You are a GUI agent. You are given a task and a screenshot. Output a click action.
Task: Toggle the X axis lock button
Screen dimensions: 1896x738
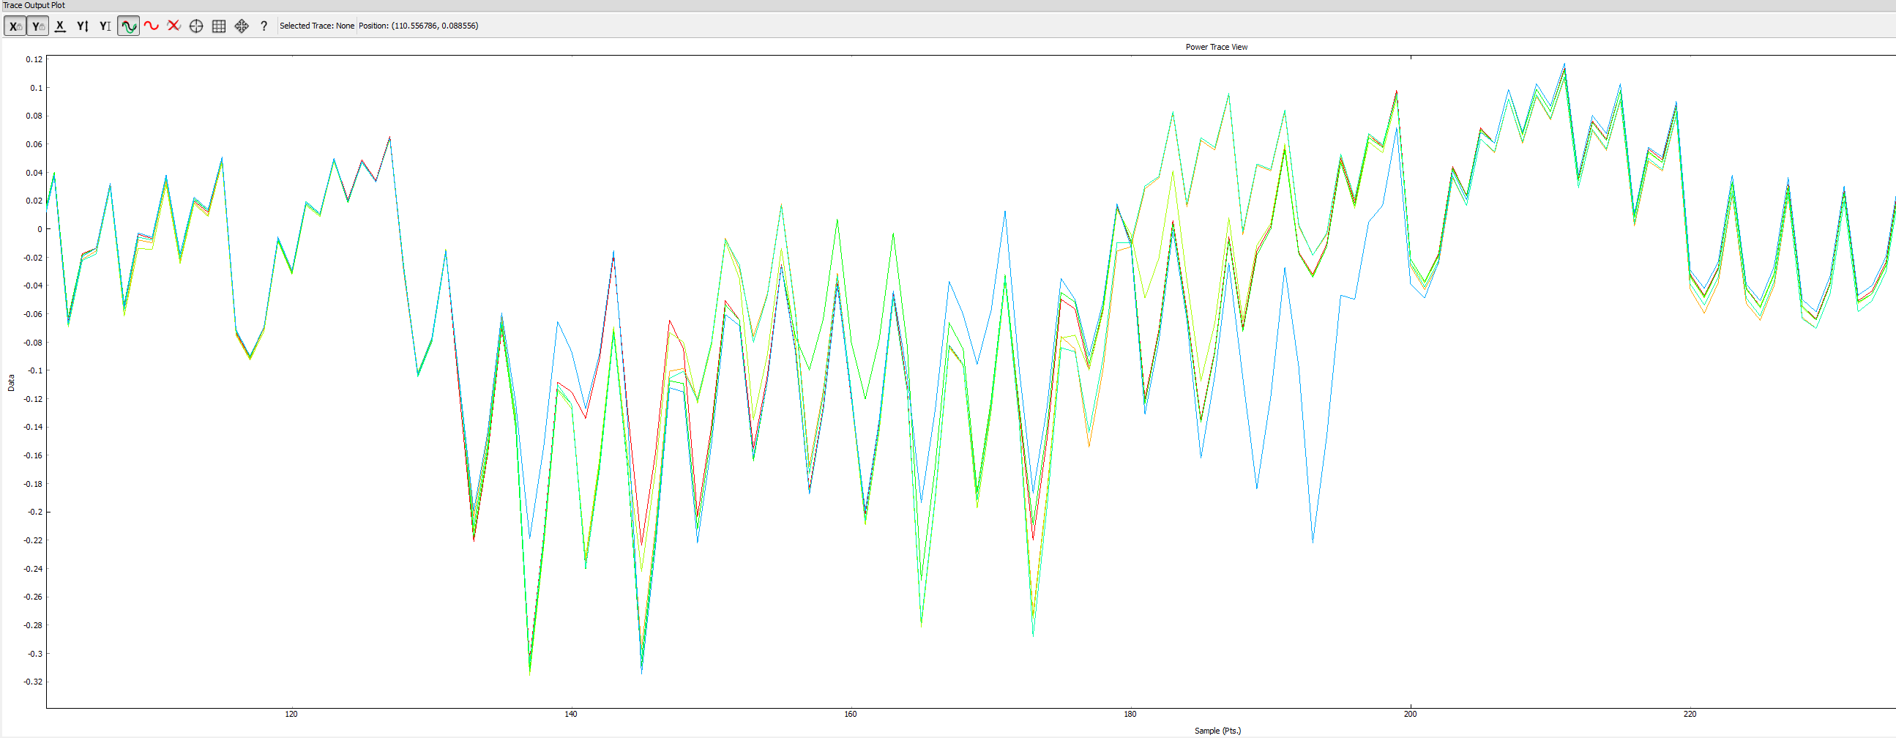15,26
